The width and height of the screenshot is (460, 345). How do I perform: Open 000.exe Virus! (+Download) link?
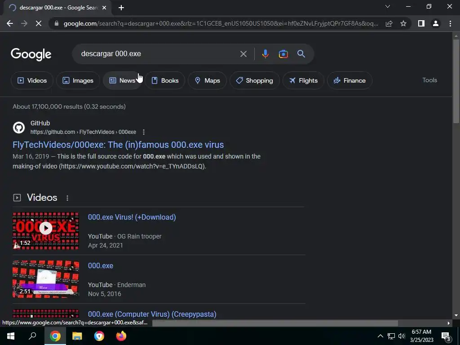pyautogui.click(x=132, y=217)
